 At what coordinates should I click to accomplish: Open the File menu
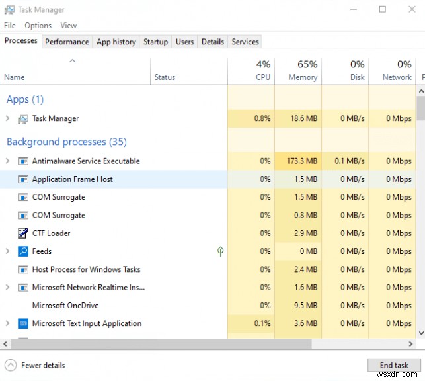point(10,26)
